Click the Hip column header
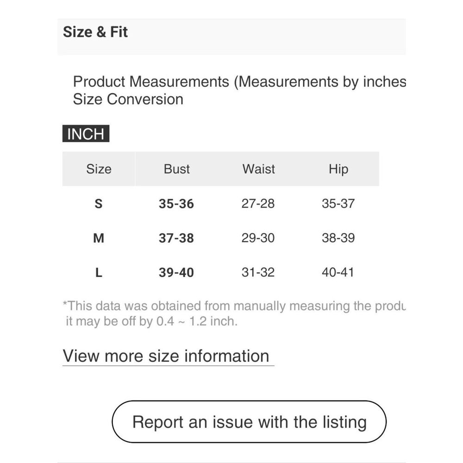 338,169
